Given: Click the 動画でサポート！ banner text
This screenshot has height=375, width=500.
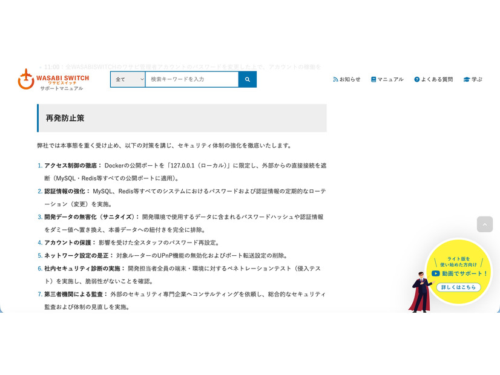Looking at the screenshot, I should point(465,273).
